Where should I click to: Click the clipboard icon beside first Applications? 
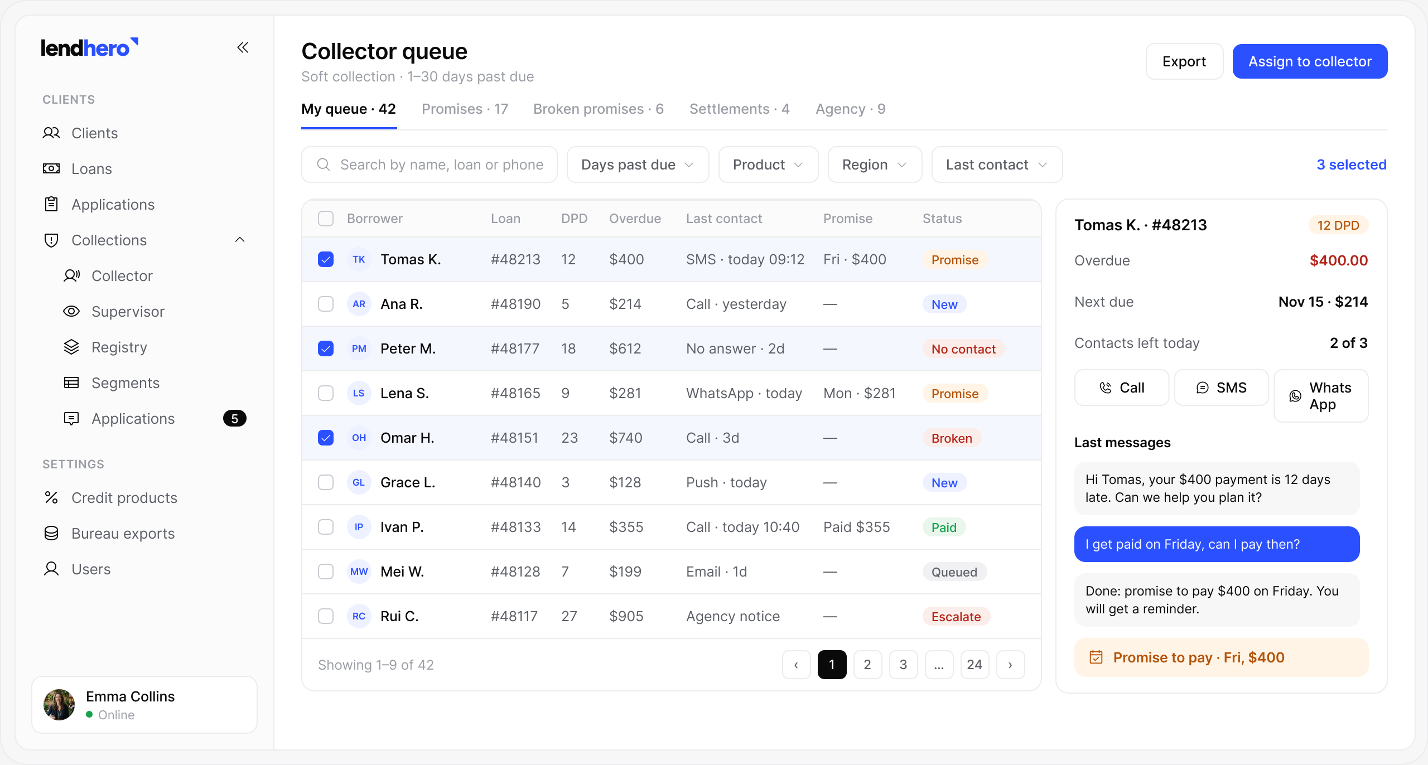coord(51,204)
